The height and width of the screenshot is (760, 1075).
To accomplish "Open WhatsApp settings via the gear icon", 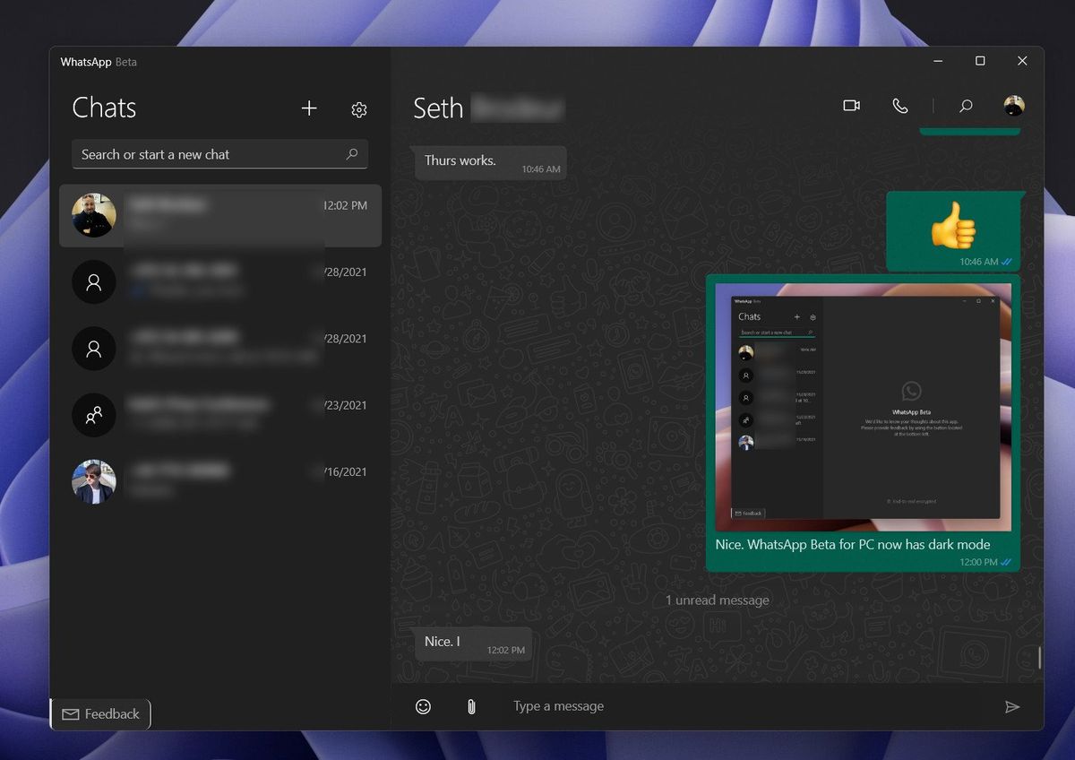I will pyautogui.click(x=359, y=109).
